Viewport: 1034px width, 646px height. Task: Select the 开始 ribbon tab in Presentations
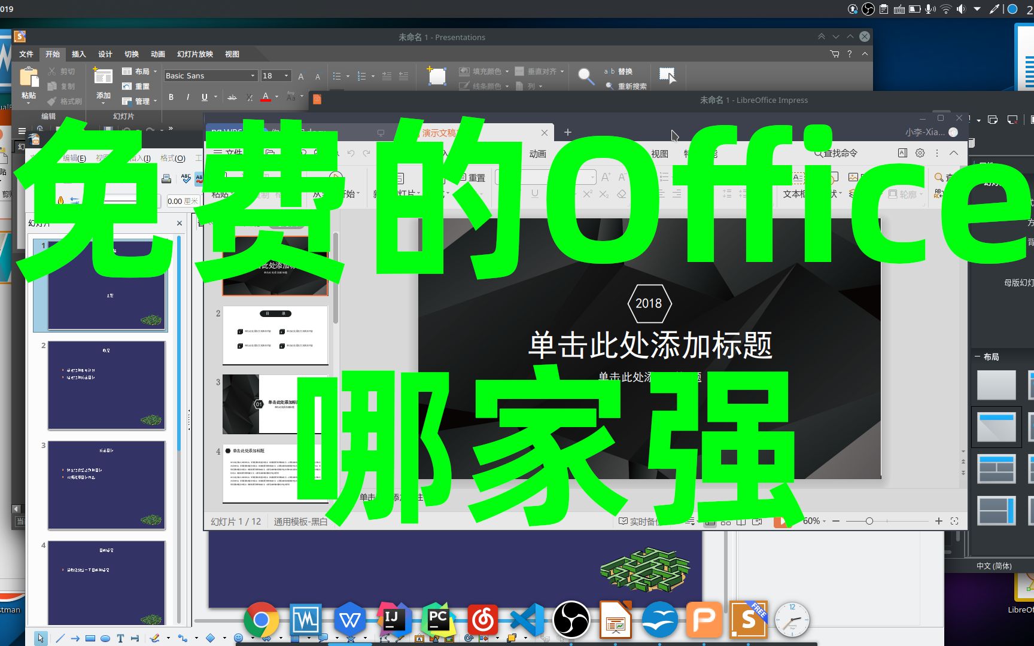(x=53, y=54)
